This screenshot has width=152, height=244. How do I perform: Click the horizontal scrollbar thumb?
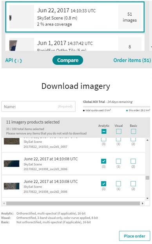pyautogui.click(x=73, y=203)
